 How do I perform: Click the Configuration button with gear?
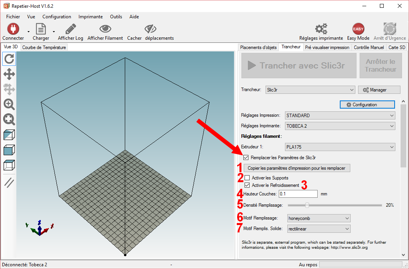(367, 105)
